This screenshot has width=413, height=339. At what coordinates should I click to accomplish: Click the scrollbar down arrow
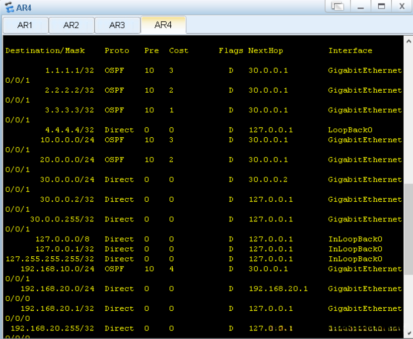click(x=408, y=333)
